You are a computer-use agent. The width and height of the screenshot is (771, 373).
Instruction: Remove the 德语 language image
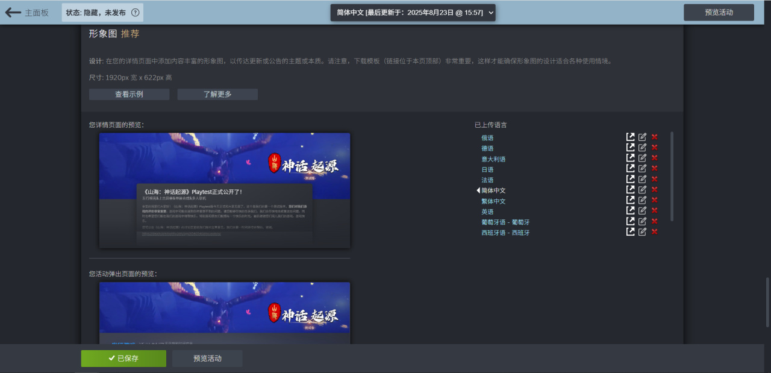click(x=655, y=148)
